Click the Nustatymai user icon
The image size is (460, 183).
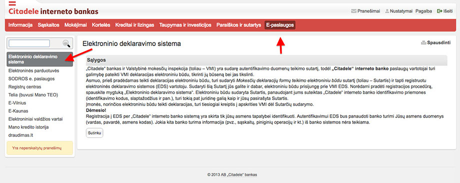tap(387, 11)
